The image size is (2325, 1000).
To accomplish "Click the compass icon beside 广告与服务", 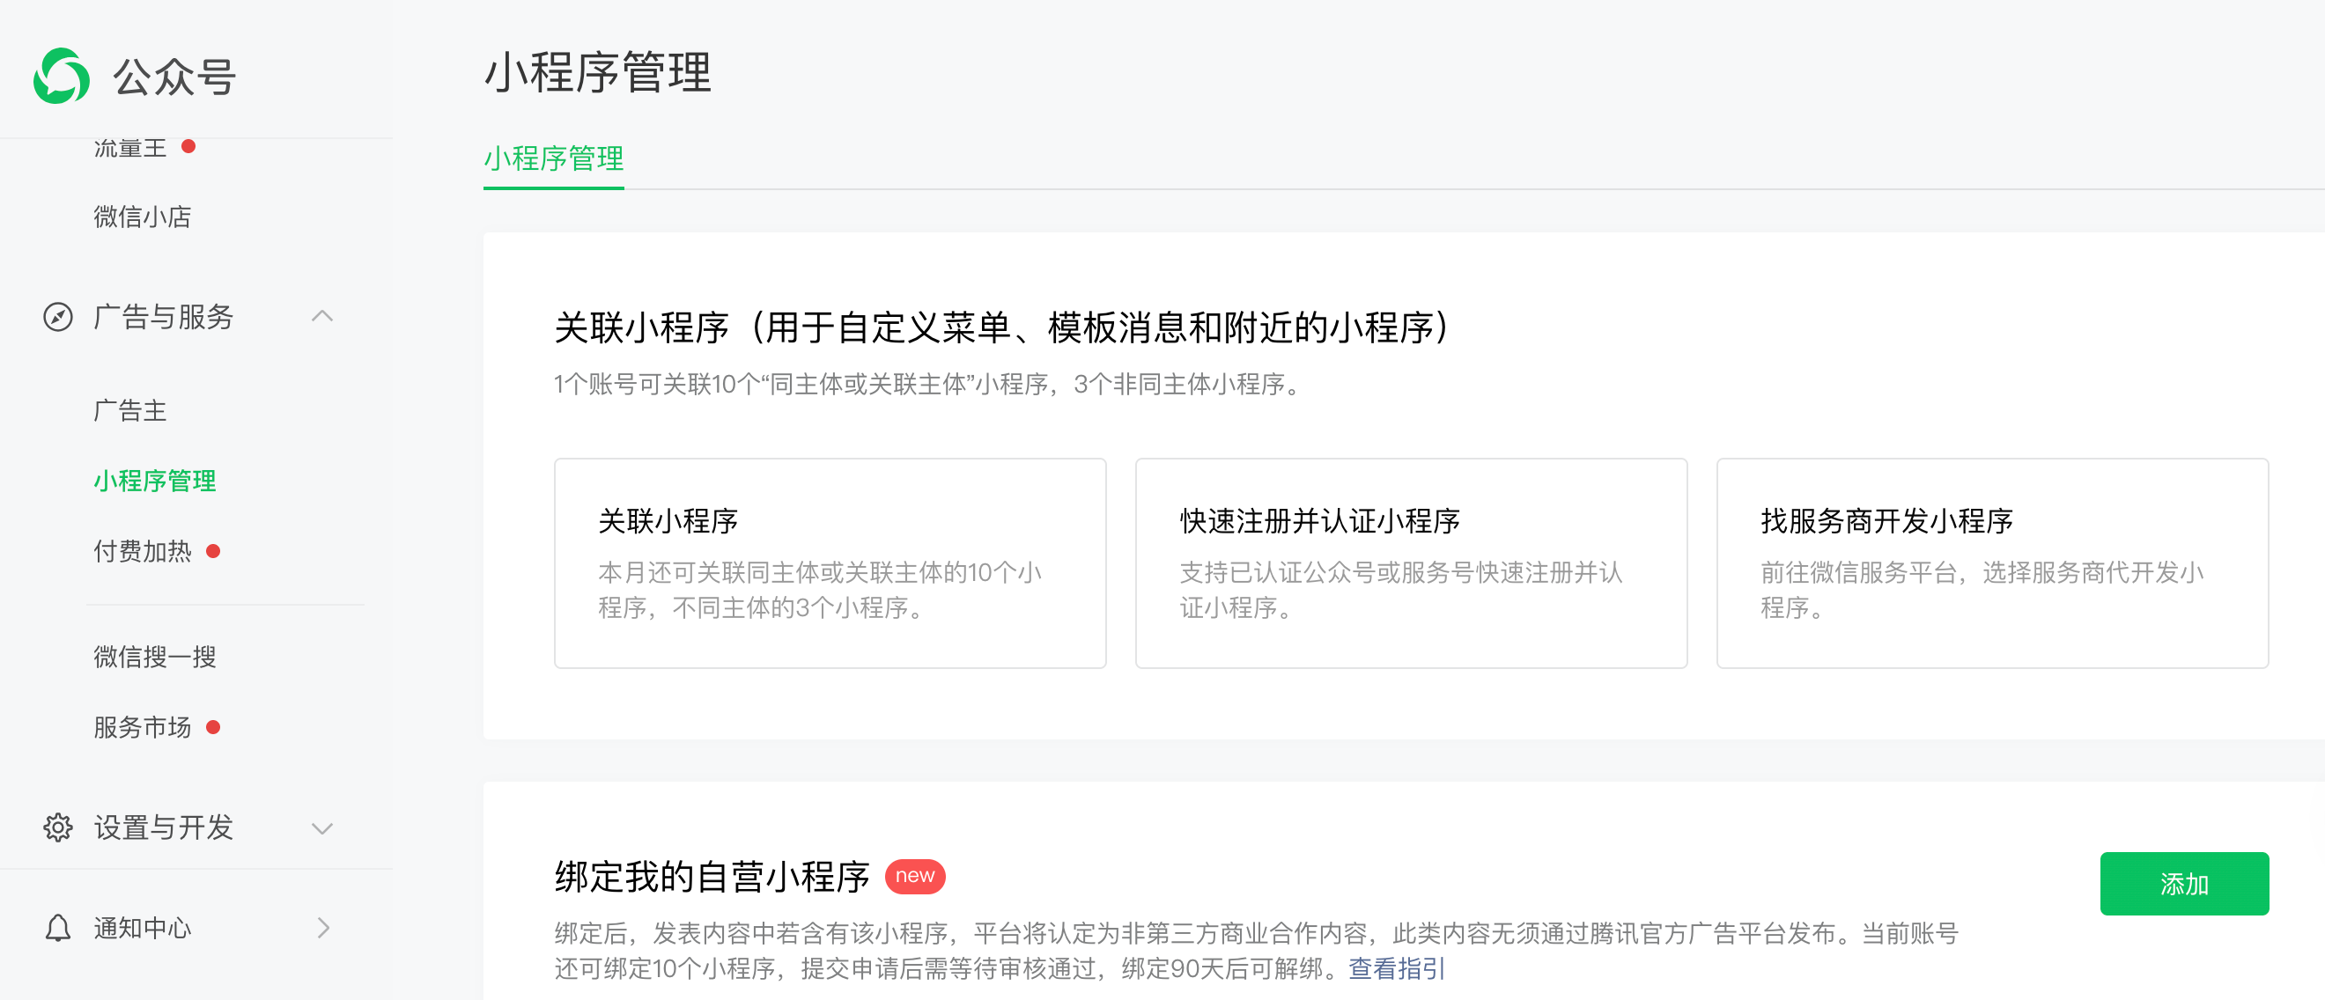I will (58, 317).
